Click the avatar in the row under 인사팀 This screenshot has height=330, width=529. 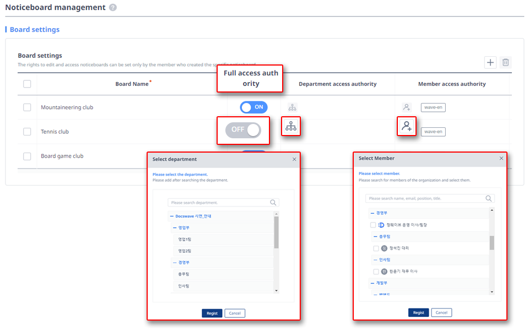[384, 271]
